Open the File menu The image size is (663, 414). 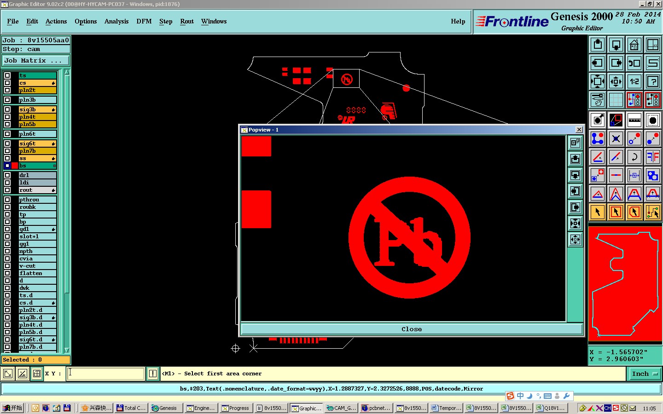13,21
